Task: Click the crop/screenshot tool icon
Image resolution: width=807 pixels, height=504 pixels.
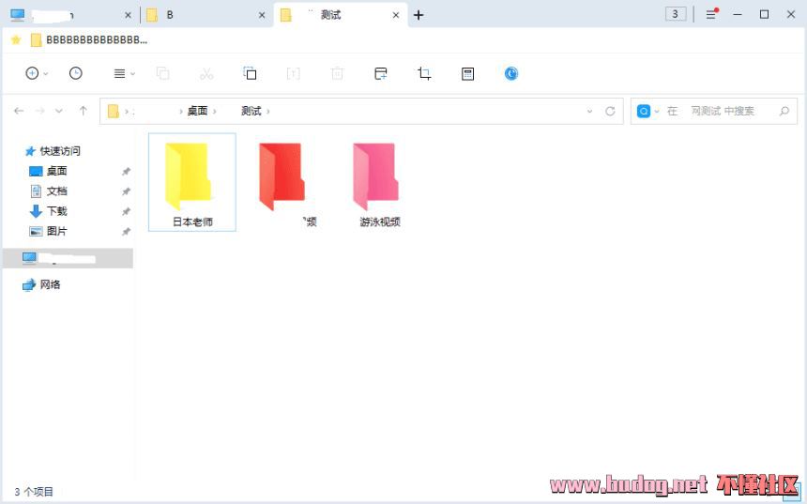Action: pyautogui.click(x=424, y=73)
